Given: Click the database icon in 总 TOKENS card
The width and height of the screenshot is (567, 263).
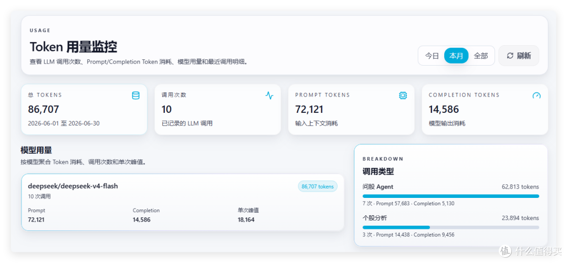Looking at the screenshot, I should point(135,96).
